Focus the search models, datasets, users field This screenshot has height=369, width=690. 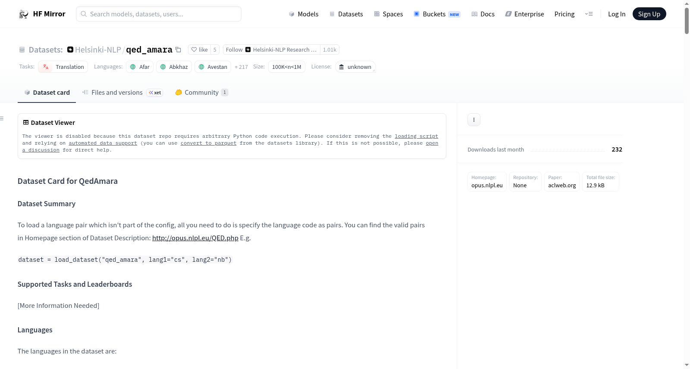159,14
